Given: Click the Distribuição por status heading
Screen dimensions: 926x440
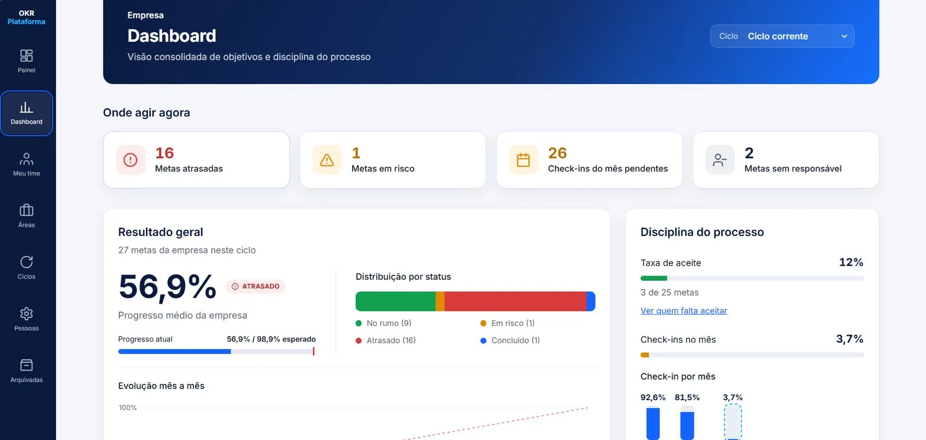Looking at the screenshot, I should click(403, 277).
